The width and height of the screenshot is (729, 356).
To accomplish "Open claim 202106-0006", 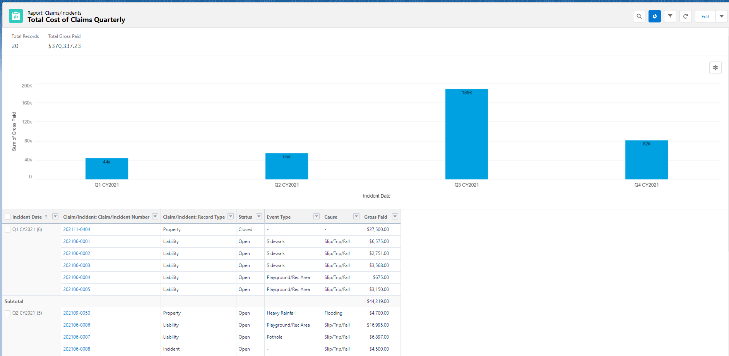I will pos(77,325).
